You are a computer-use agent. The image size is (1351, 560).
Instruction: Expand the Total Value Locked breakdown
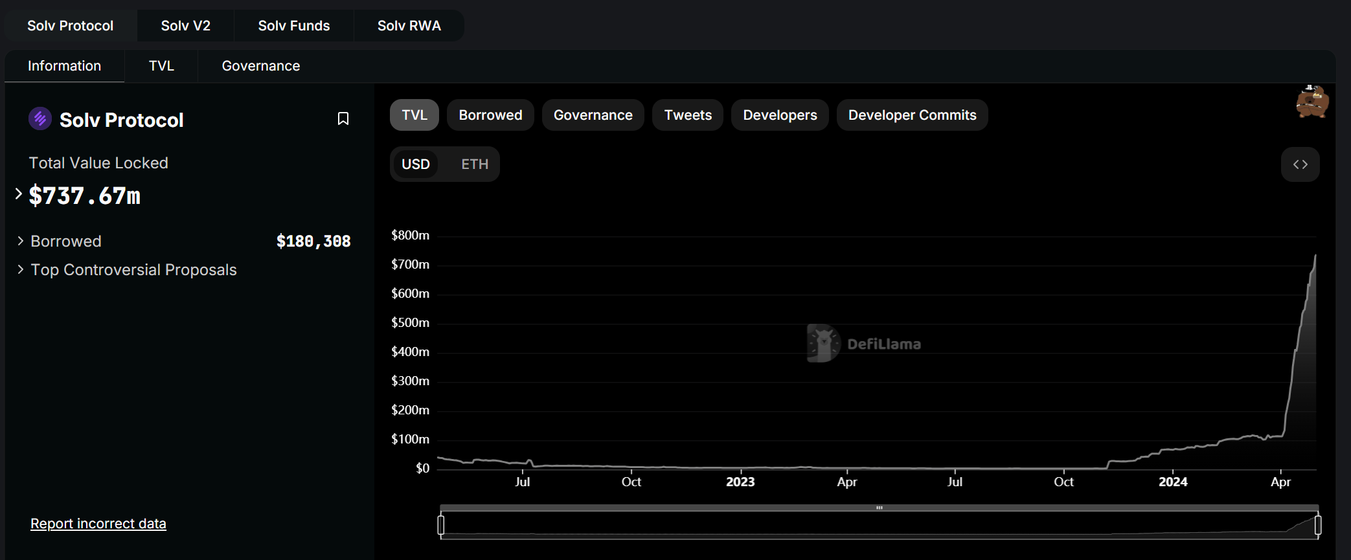tap(19, 194)
